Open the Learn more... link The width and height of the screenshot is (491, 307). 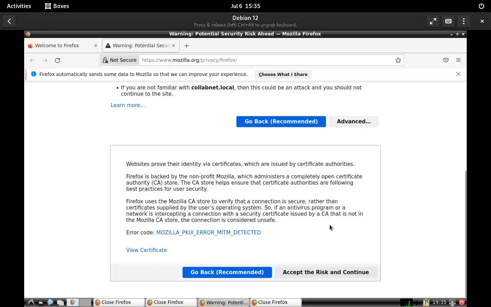tap(128, 105)
